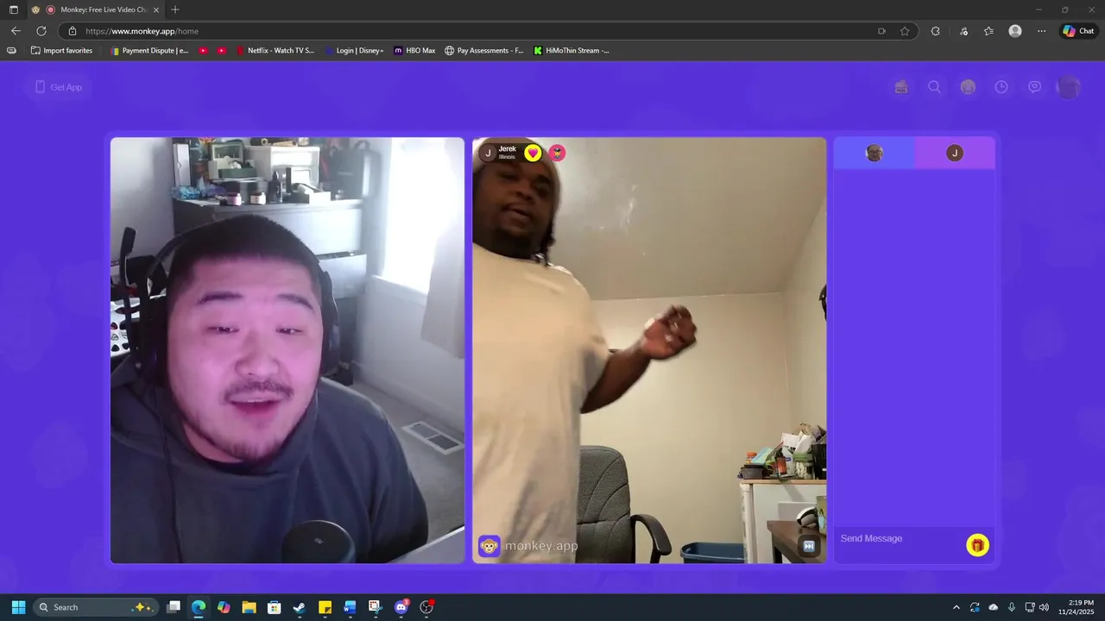The width and height of the screenshot is (1105, 621).
Task: Go back in the browser
Action: point(16,31)
